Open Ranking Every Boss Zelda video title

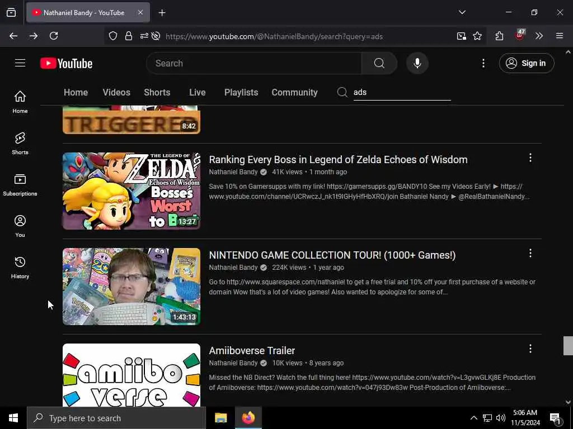pyautogui.click(x=338, y=159)
